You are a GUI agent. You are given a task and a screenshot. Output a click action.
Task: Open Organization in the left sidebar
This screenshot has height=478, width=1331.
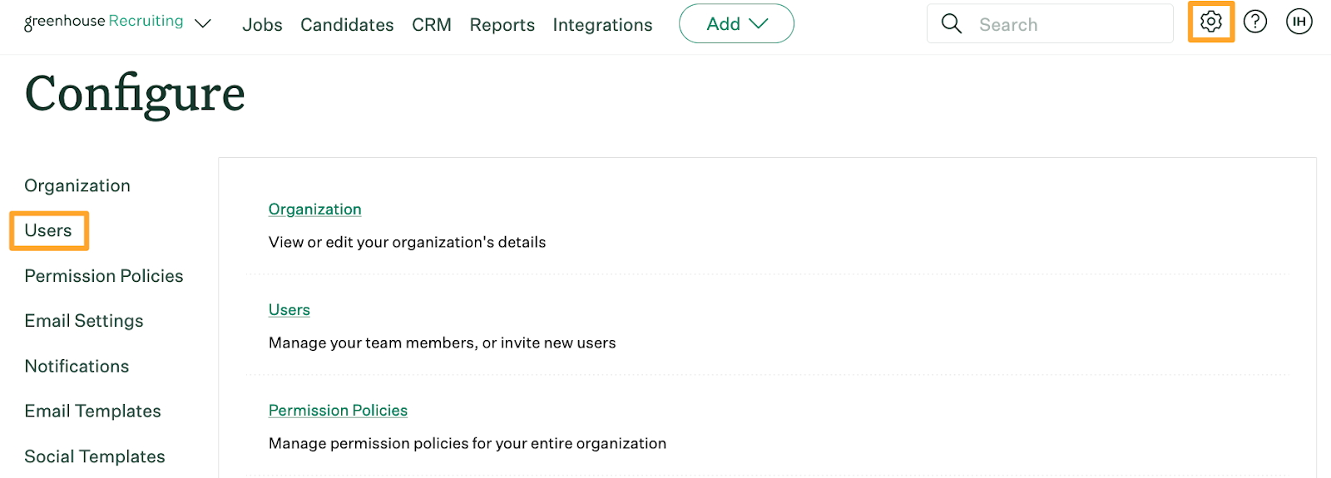(77, 185)
